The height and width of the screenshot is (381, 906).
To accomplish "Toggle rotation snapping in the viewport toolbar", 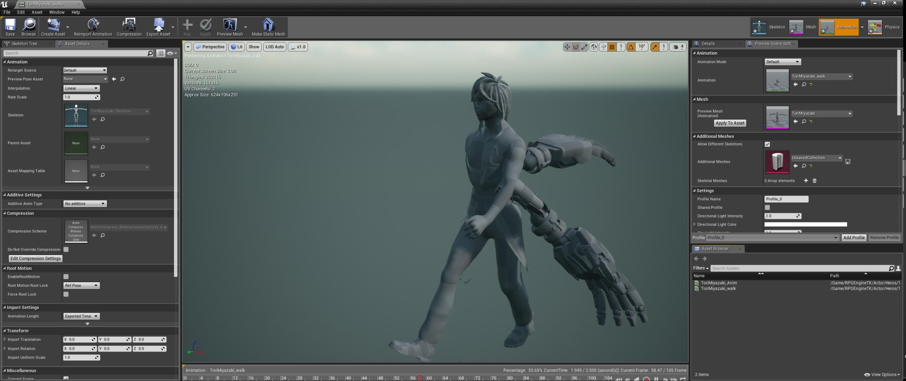I will pos(631,47).
